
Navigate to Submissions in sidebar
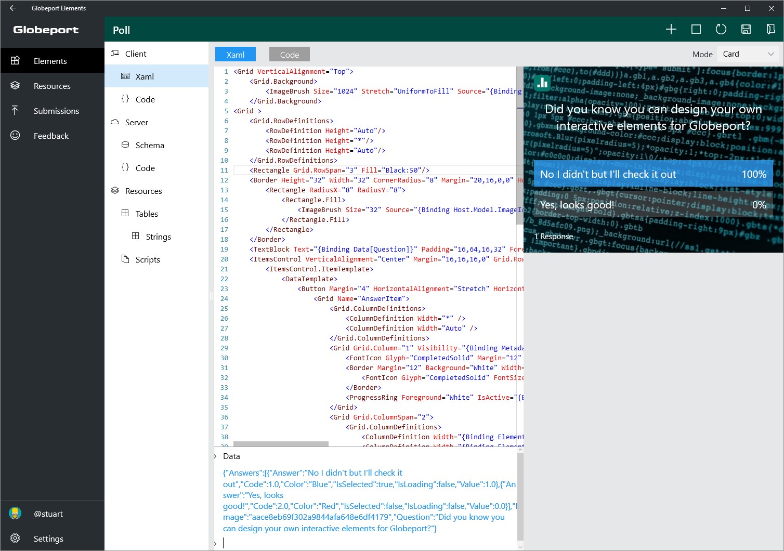pos(56,111)
